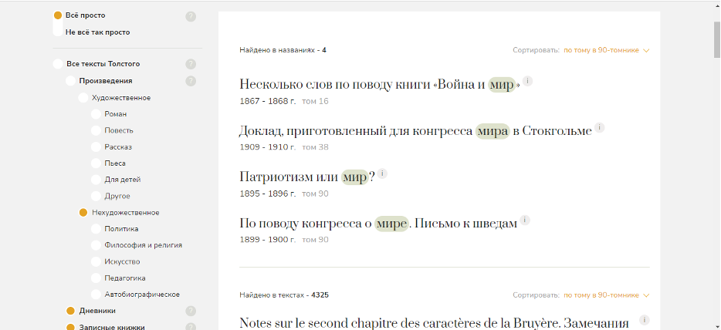Click Найдено в текстах - 4325 label
The height and width of the screenshot is (330, 721).
[x=284, y=295]
